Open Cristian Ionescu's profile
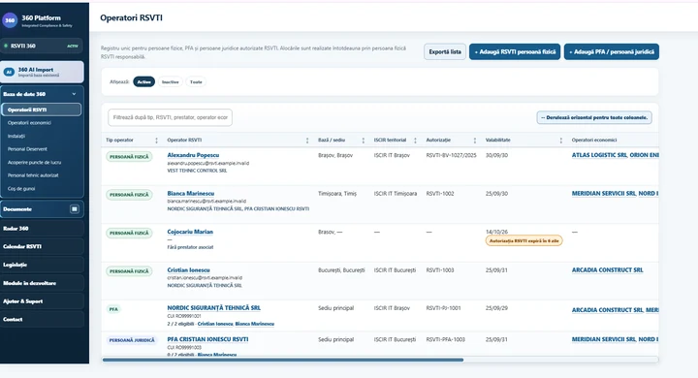 coord(188,270)
